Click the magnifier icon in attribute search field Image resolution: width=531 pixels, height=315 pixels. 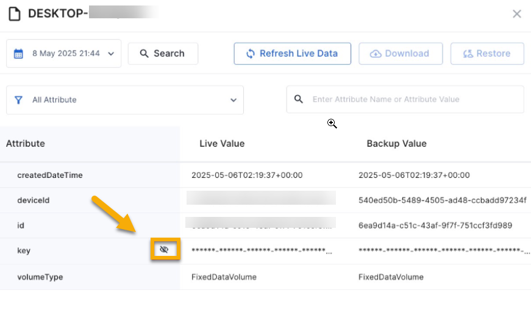click(x=299, y=99)
